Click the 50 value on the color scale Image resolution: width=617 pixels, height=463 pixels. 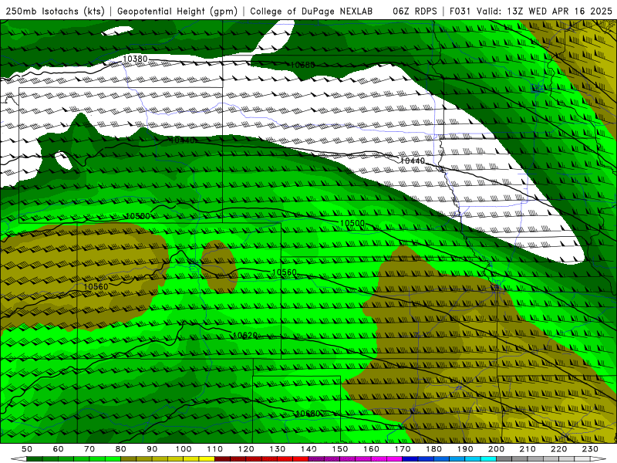point(27,449)
